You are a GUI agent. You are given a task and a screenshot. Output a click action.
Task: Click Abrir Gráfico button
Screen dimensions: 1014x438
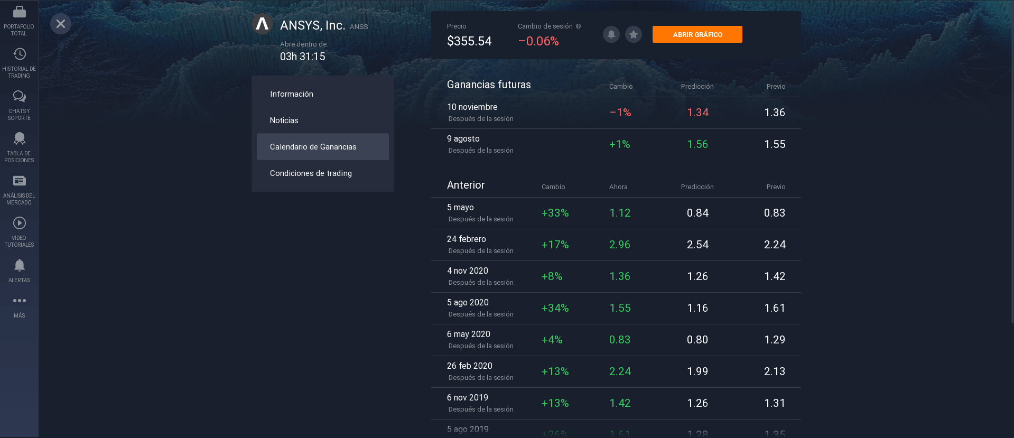click(697, 34)
